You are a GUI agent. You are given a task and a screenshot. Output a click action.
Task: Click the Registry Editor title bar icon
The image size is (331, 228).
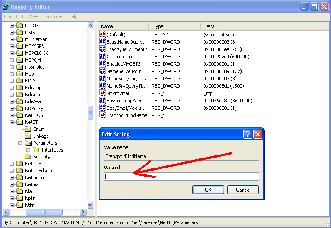pyautogui.click(x=6, y=7)
